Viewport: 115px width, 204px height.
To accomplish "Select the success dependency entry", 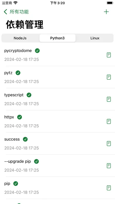I will [x=58, y=144].
